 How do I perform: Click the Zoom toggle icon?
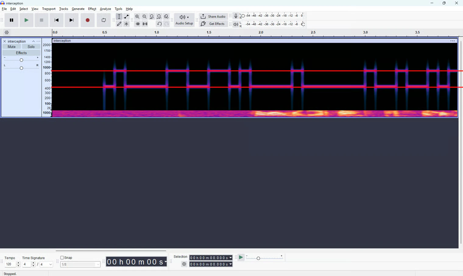tap(166, 17)
